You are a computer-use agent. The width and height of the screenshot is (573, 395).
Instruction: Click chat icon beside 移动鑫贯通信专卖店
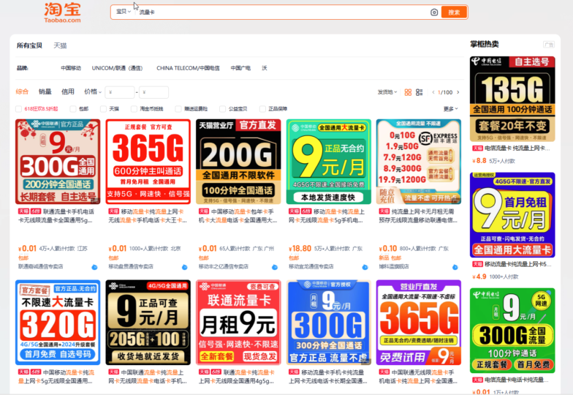(x=184, y=267)
